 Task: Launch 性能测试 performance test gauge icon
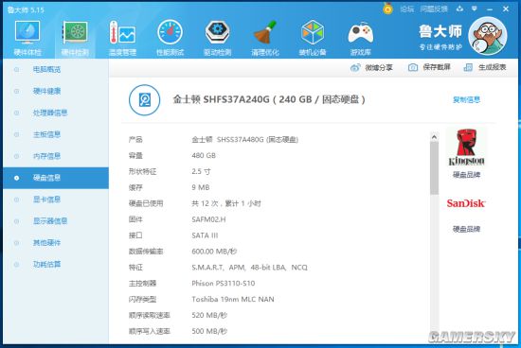point(170,38)
